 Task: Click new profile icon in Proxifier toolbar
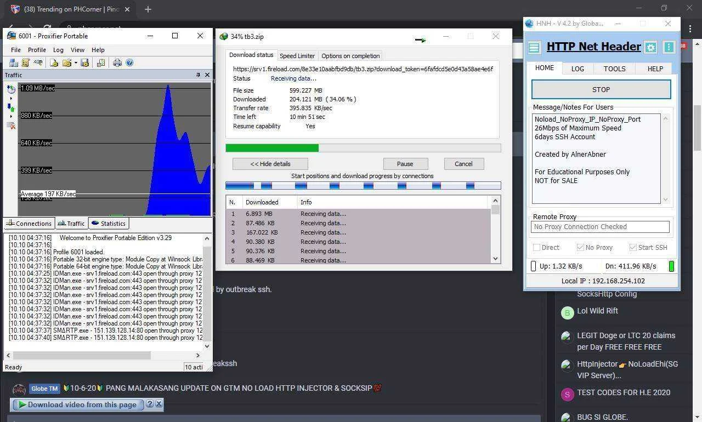pyautogui.click(x=54, y=63)
